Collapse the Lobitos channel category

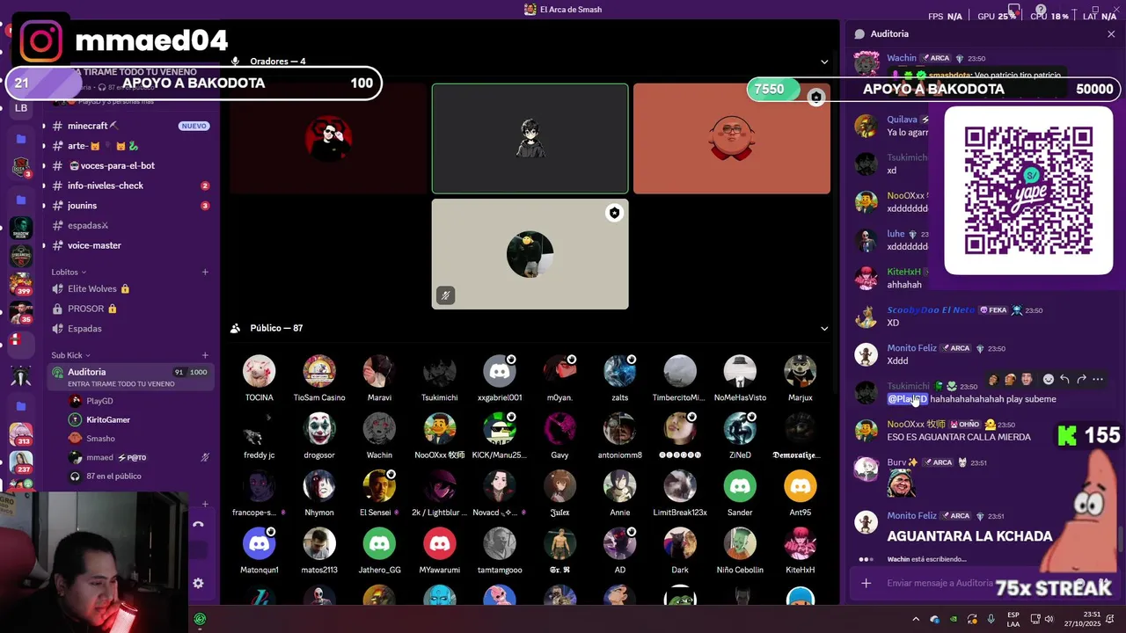(x=69, y=273)
